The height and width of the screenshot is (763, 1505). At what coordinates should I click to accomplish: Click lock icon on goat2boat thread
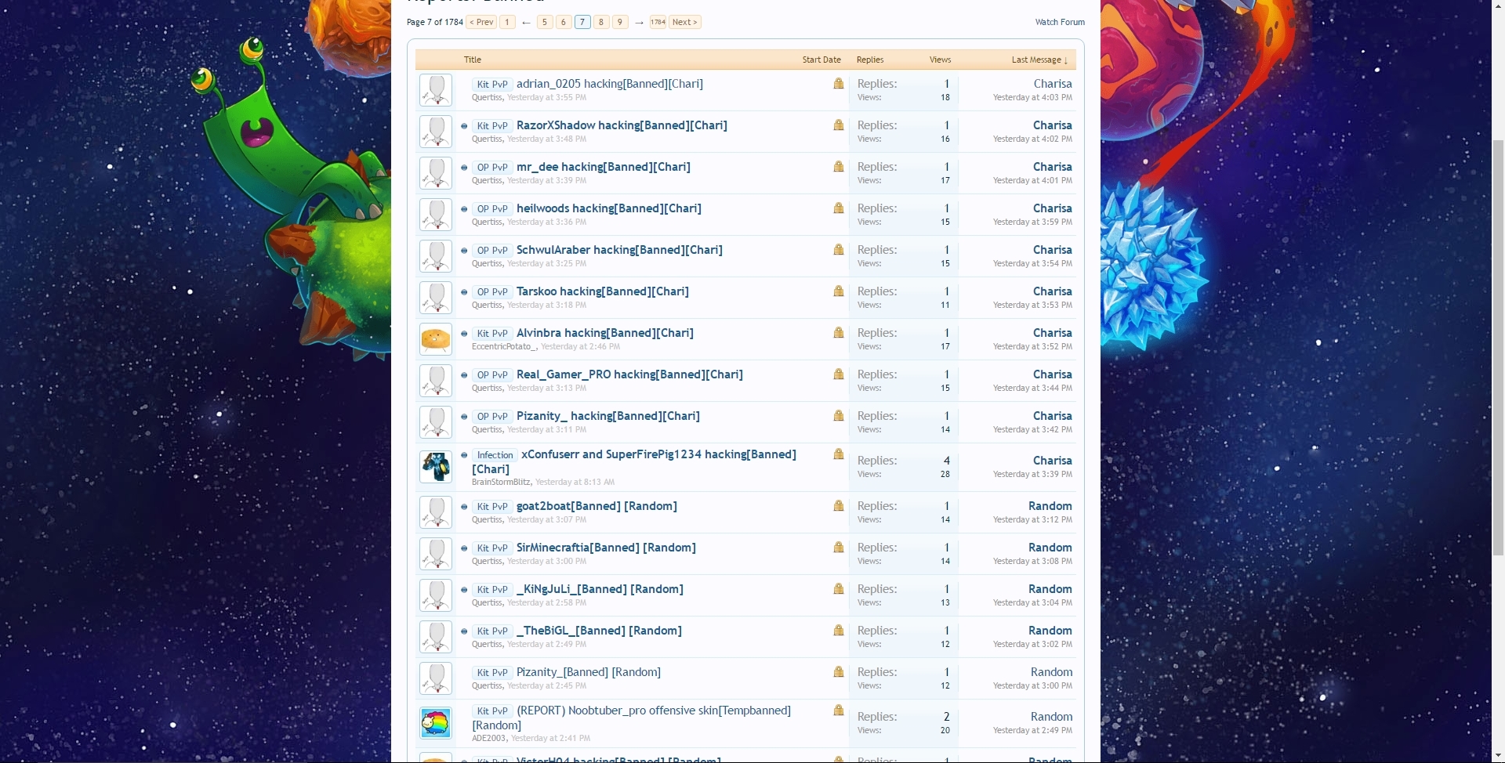[x=839, y=505]
